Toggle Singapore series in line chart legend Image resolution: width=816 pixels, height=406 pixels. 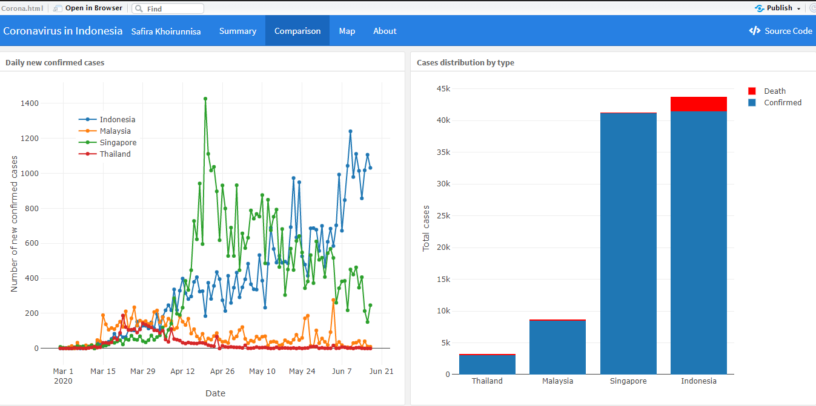108,143
